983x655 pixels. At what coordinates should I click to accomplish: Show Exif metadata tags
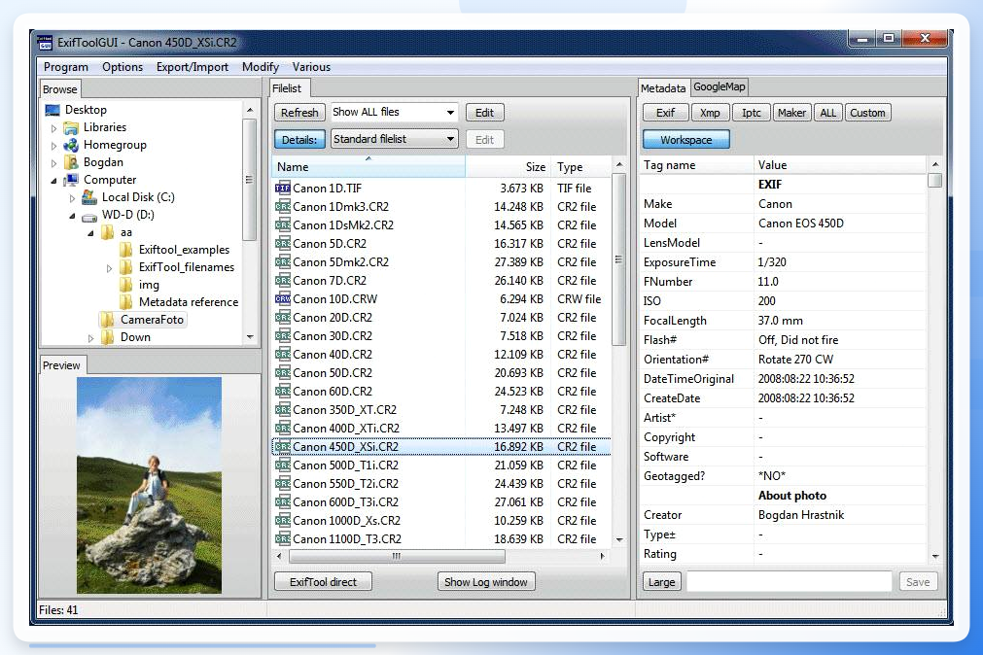tap(666, 113)
